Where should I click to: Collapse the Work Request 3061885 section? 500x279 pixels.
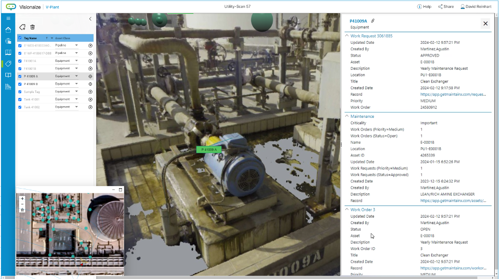pyautogui.click(x=347, y=36)
